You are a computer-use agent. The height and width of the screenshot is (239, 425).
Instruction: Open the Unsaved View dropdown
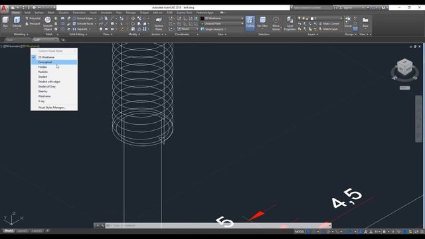tap(222, 24)
